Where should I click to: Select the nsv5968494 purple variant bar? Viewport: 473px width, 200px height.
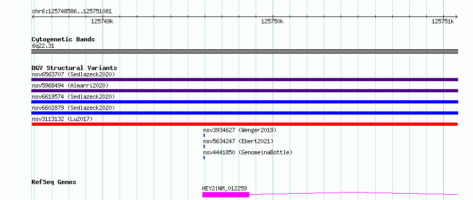pyautogui.click(x=244, y=91)
